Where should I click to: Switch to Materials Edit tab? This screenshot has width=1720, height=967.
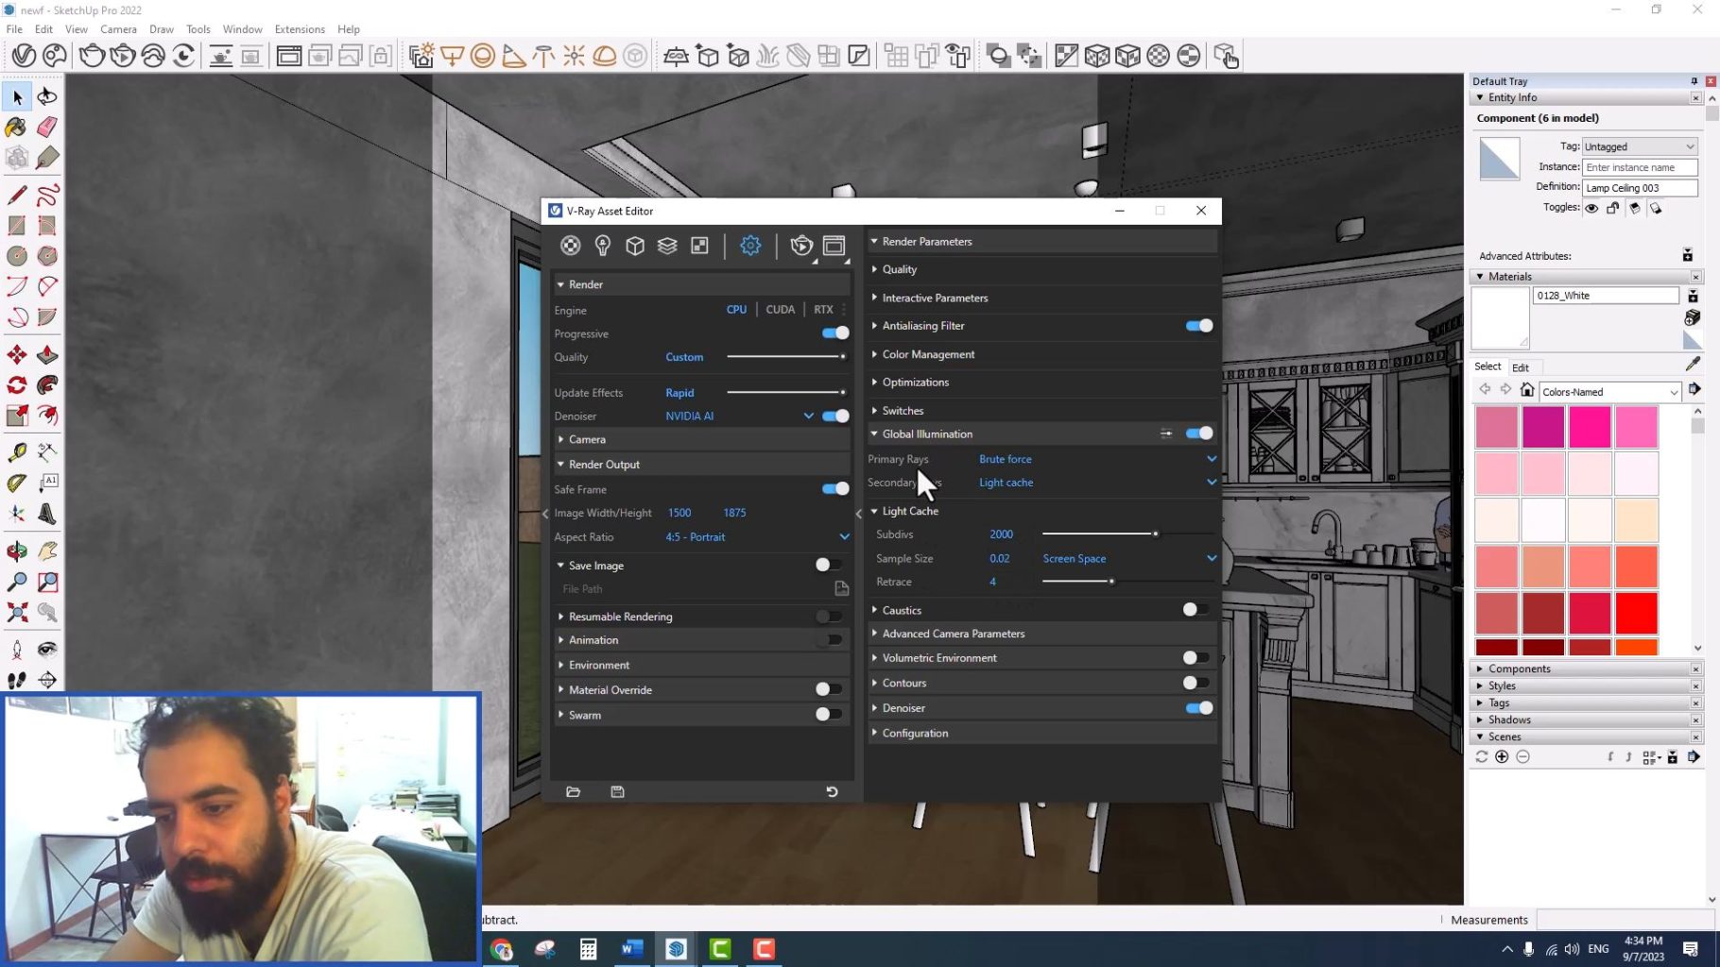pos(1520,367)
